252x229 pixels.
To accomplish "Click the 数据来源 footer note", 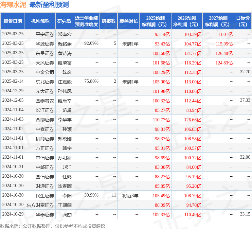I will pos(53,226).
